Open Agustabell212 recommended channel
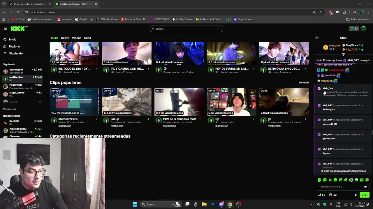 coord(22,130)
